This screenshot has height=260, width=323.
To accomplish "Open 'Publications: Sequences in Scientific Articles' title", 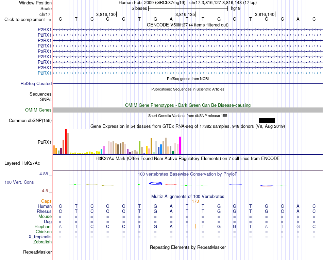I will pyautogui.click(x=188, y=89).
